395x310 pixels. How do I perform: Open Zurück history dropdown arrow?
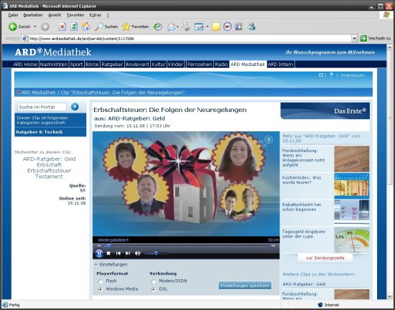(x=34, y=27)
